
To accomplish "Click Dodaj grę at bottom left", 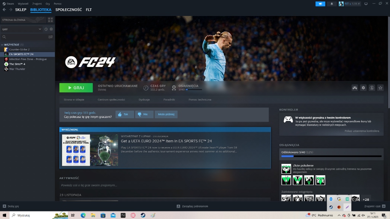I will coord(11,206).
